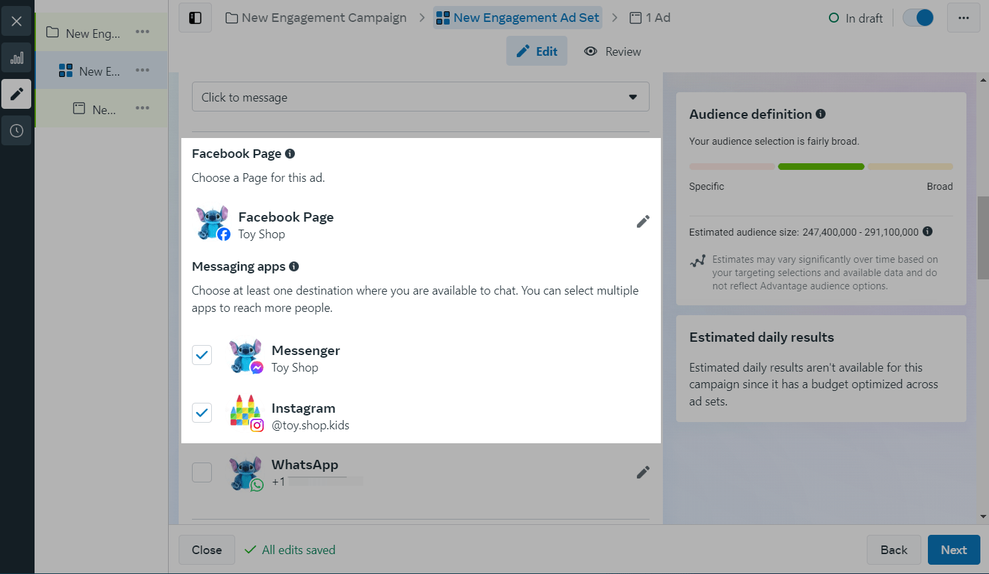Click the clock history icon in sidebar
The width and height of the screenshot is (989, 574).
(17, 131)
